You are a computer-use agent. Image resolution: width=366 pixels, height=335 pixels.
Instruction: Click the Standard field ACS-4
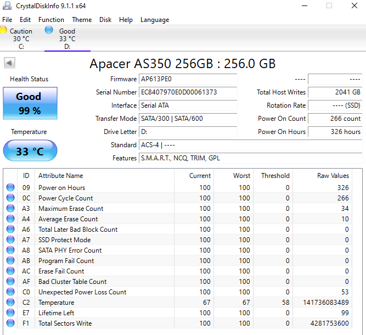[x=251, y=145]
